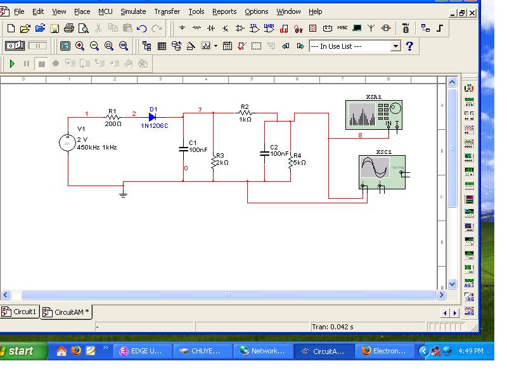Select the CircuitAM tab

click(x=67, y=312)
